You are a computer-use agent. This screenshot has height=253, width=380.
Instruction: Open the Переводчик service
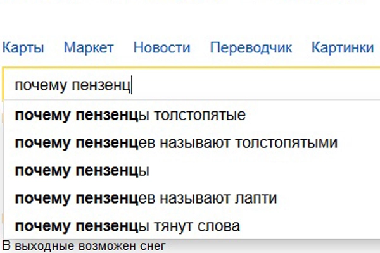[x=251, y=47]
